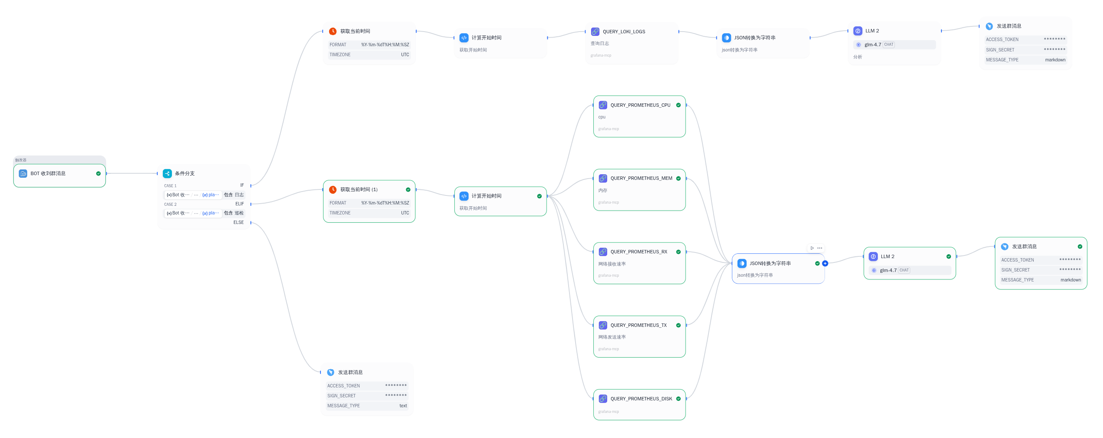This screenshot has width=1103, height=438.
Task: Run the selected JSON转换为字符串 node
Action: (812, 248)
